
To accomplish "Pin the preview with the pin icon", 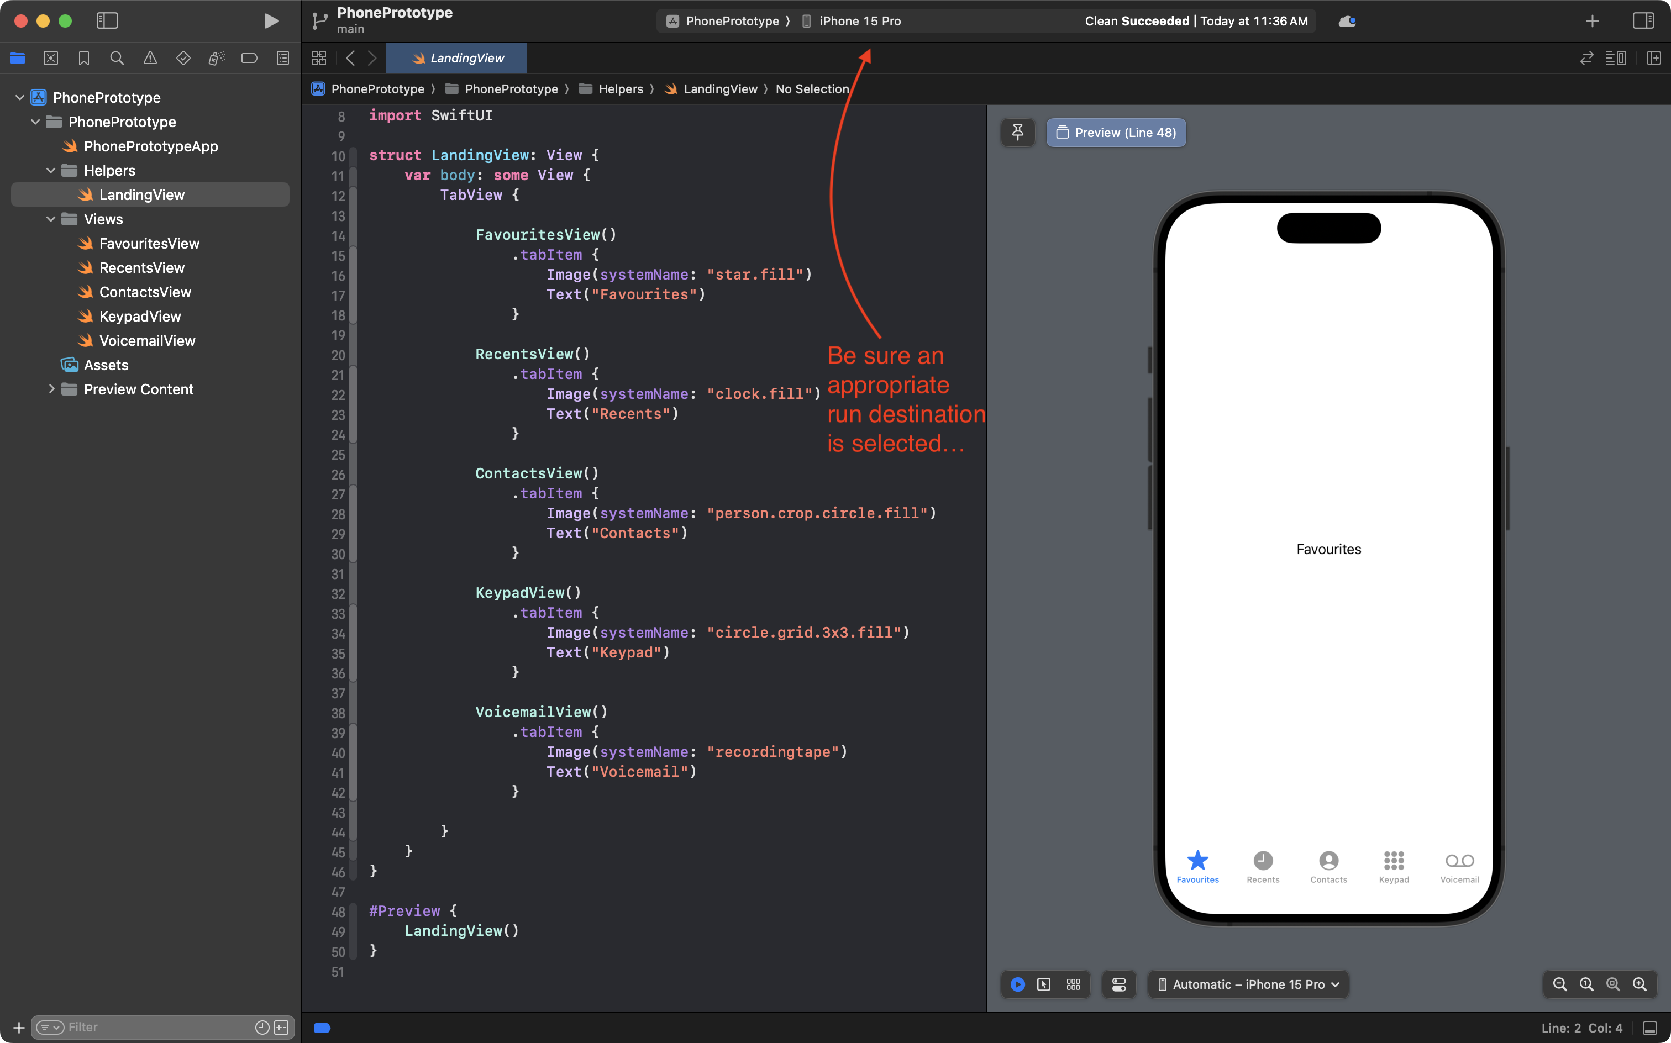I will pyautogui.click(x=1018, y=133).
